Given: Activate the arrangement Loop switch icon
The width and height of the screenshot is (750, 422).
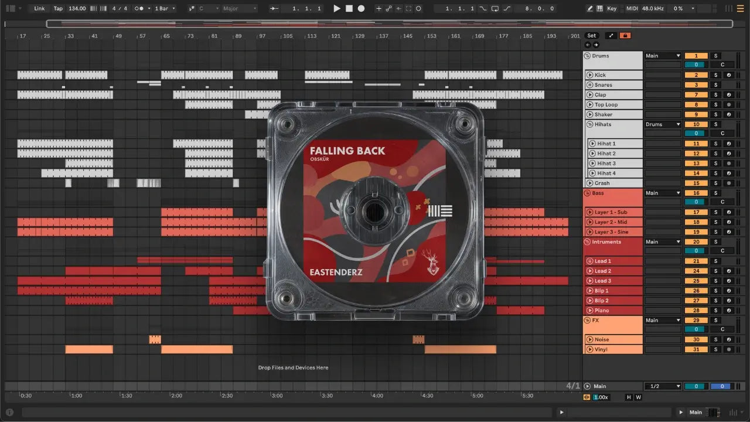Looking at the screenshot, I should [x=495, y=9].
